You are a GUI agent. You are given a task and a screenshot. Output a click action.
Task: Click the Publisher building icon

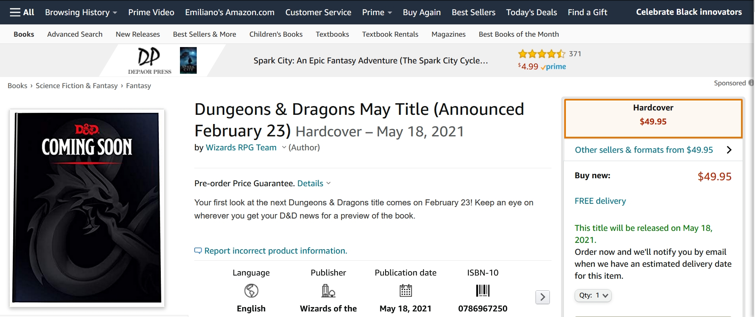pyautogui.click(x=328, y=291)
